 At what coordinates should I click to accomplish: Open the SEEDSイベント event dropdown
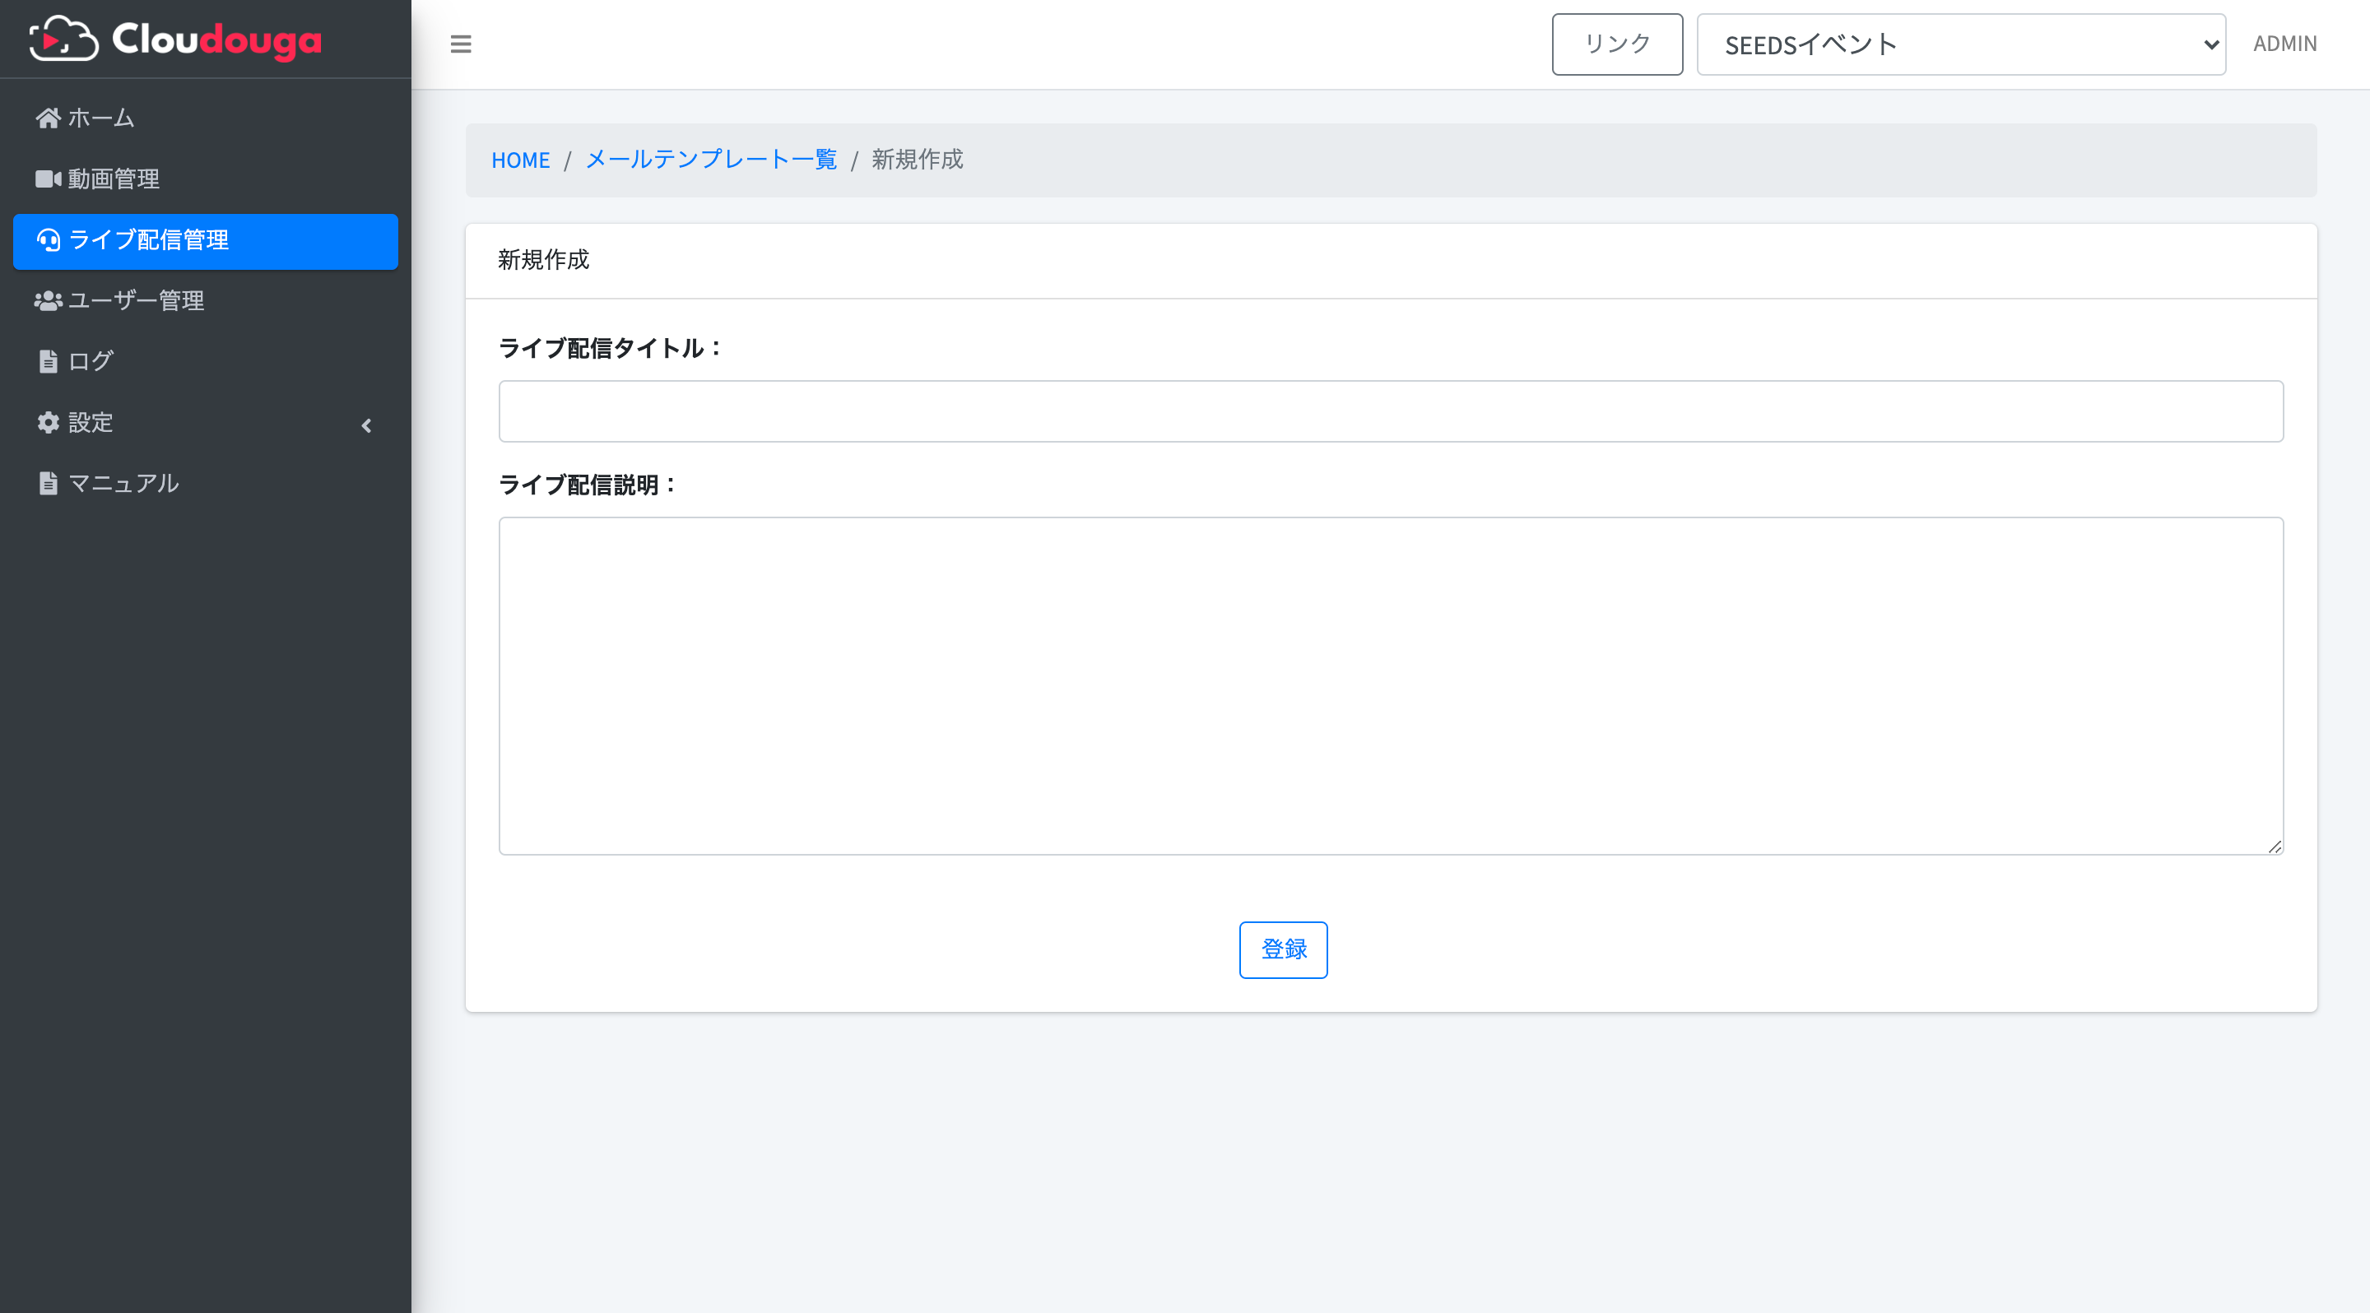click(x=1960, y=44)
